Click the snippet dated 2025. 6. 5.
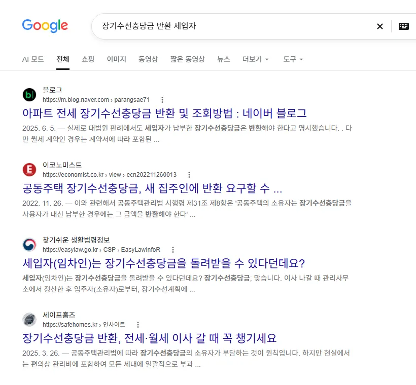The width and height of the screenshot is (416, 385). (x=187, y=134)
